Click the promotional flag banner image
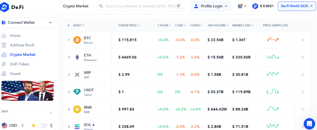The width and height of the screenshot is (317, 130). tap(28, 91)
